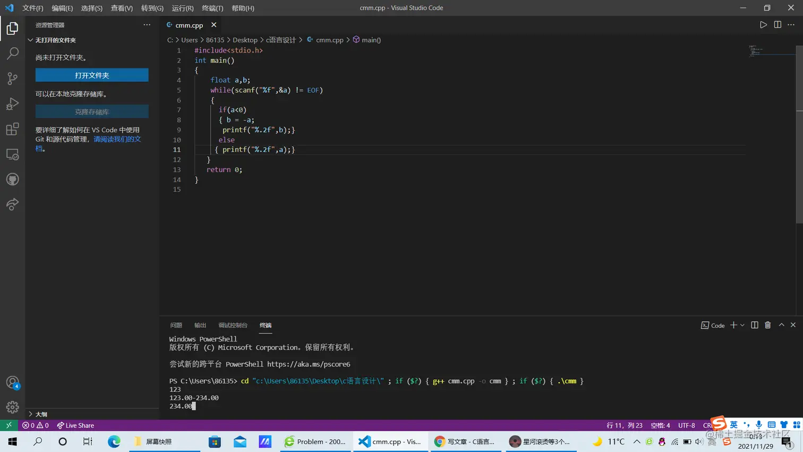Image resolution: width=803 pixels, height=452 pixels.
Task: Click the '行 11, 列 23' cursor position indicator
Action: click(625, 425)
